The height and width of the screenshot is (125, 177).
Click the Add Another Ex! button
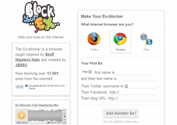click(121, 113)
